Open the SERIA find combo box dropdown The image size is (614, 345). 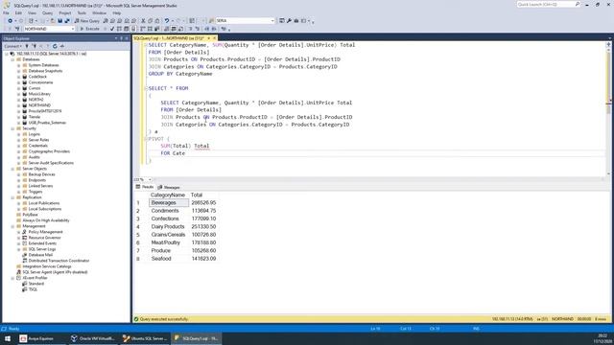click(272, 21)
